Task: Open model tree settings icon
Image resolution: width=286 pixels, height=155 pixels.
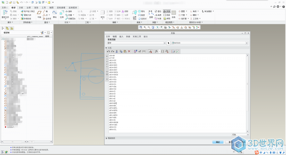Action: (42, 32)
